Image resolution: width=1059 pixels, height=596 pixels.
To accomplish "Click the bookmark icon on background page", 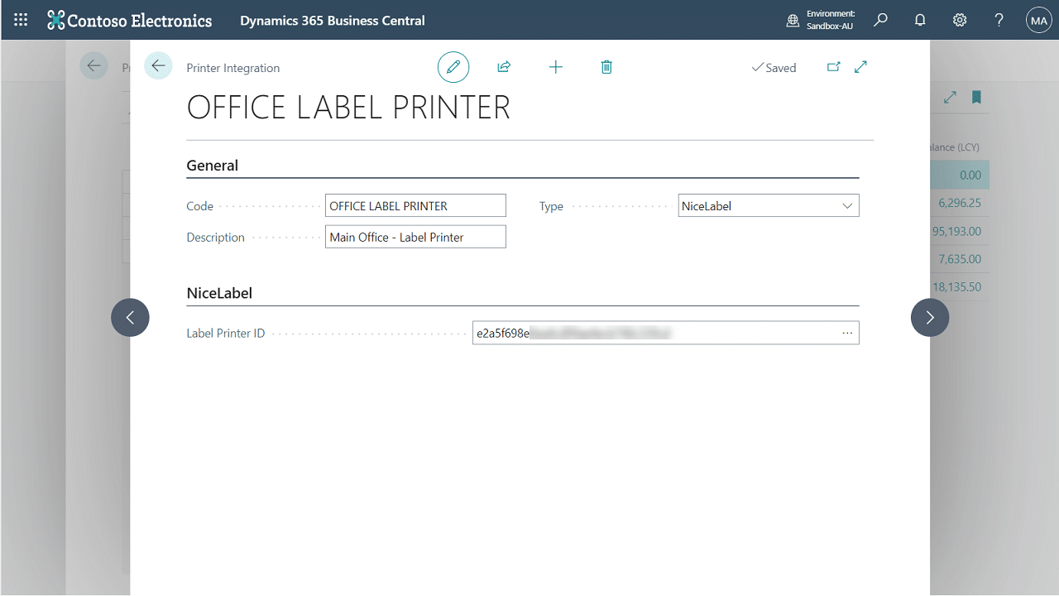I will [x=976, y=98].
